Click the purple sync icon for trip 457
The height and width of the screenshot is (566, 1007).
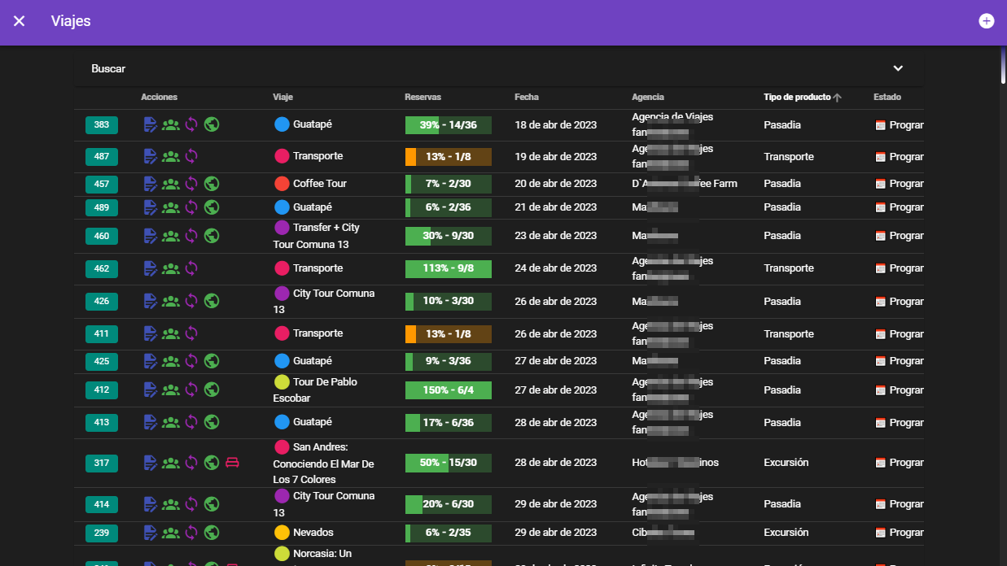coord(191,184)
